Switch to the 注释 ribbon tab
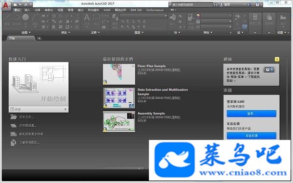 click(x=38, y=10)
